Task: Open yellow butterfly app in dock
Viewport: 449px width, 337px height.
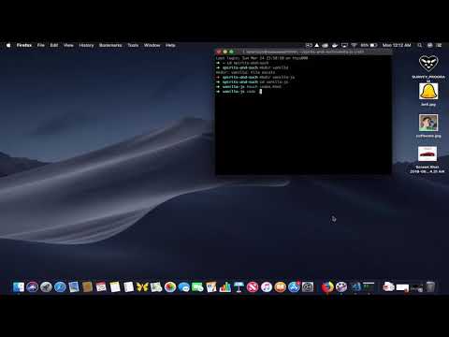Action: (142, 286)
